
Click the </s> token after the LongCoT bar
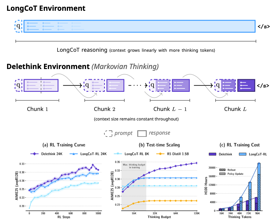click(264, 26)
